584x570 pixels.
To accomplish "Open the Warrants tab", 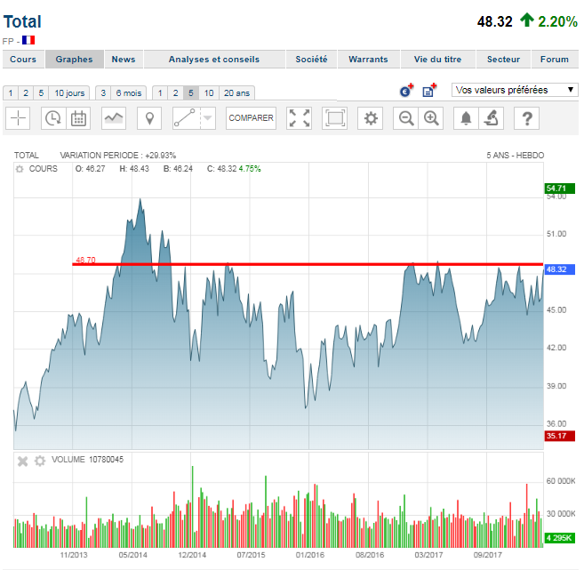I will coord(368,60).
